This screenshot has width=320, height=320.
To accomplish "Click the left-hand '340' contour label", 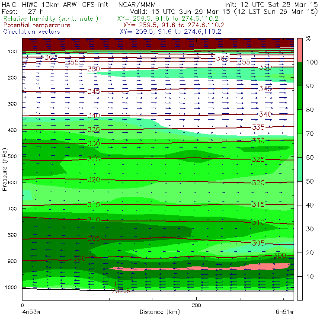I will [x=94, y=116].
